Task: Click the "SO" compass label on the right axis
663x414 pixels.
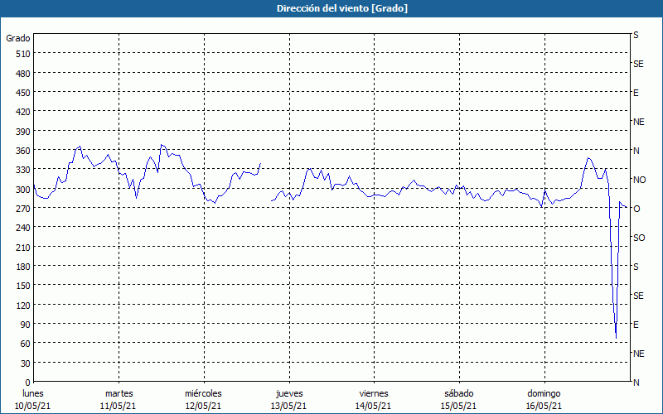Action: pyautogui.click(x=639, y=238)
